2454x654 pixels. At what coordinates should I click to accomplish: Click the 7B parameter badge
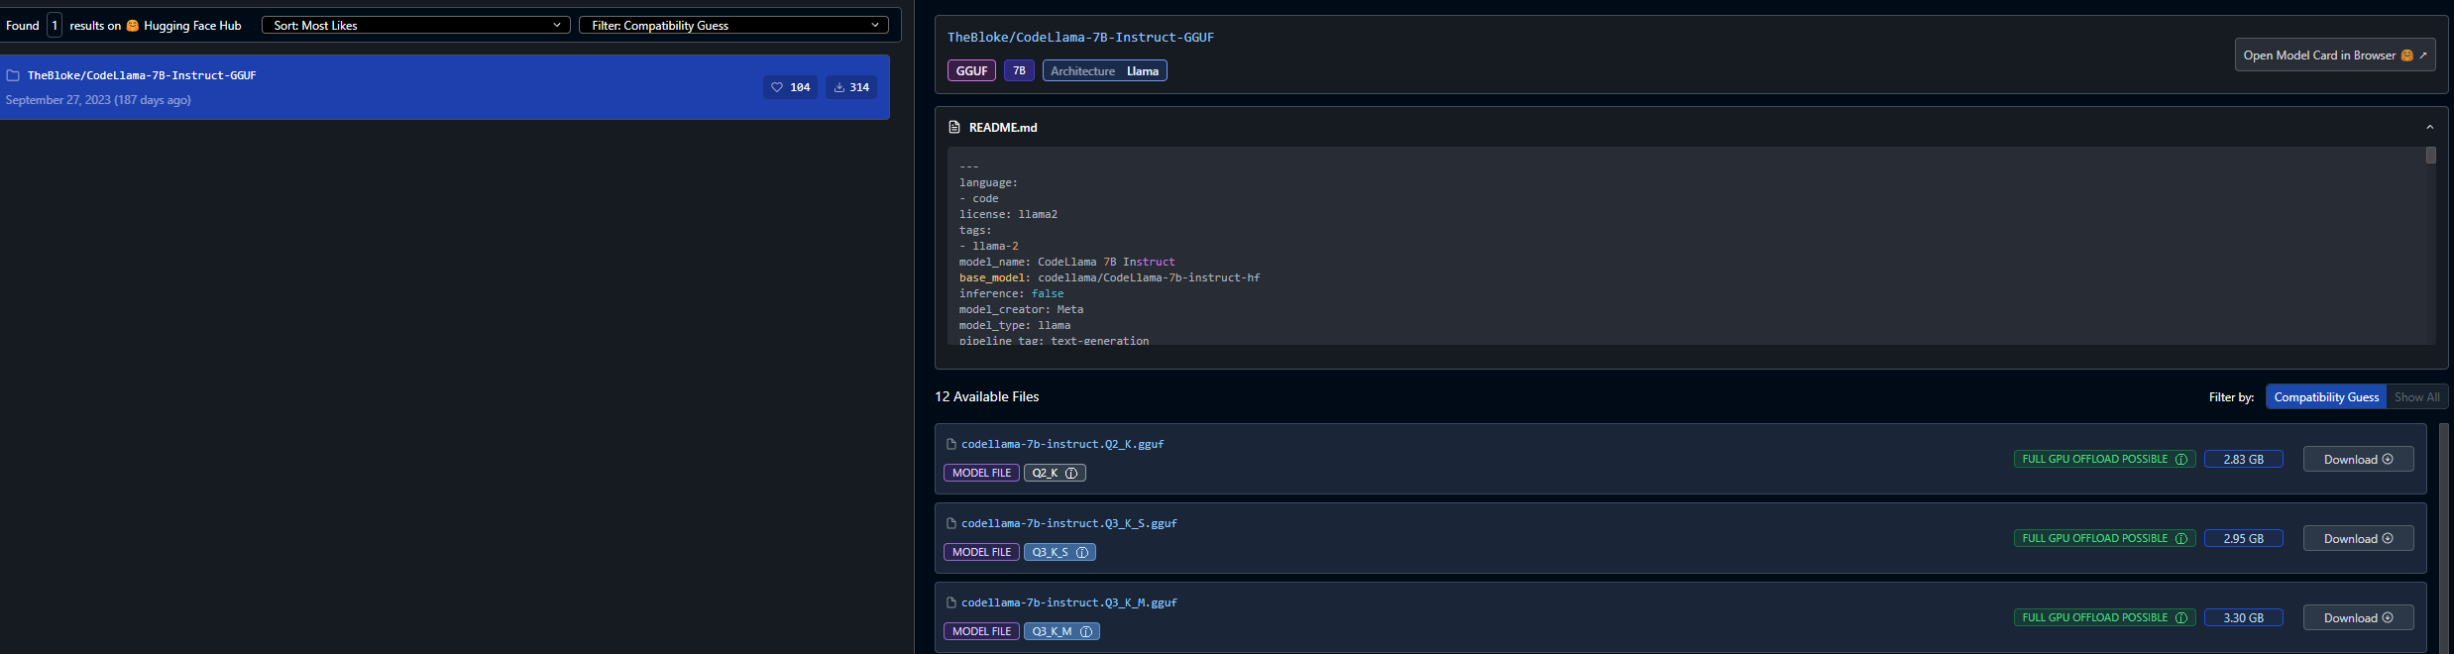(1019, 70)
